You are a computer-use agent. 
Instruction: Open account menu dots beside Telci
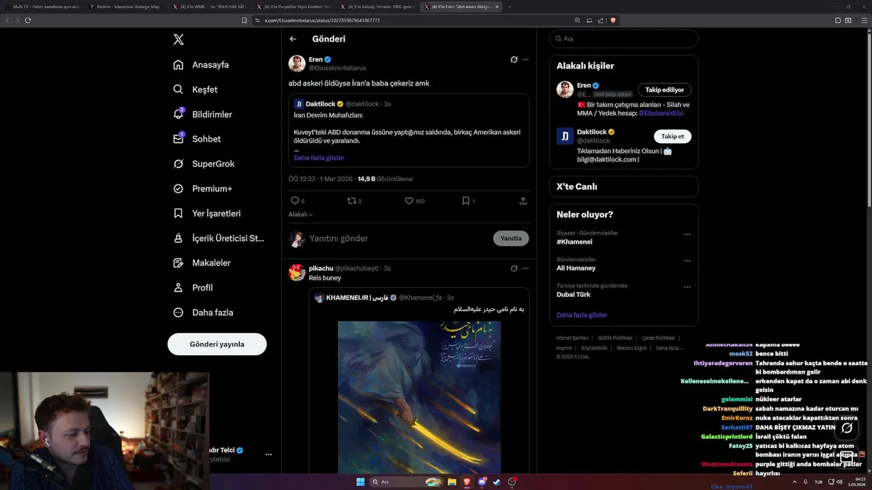click(268, 454)
